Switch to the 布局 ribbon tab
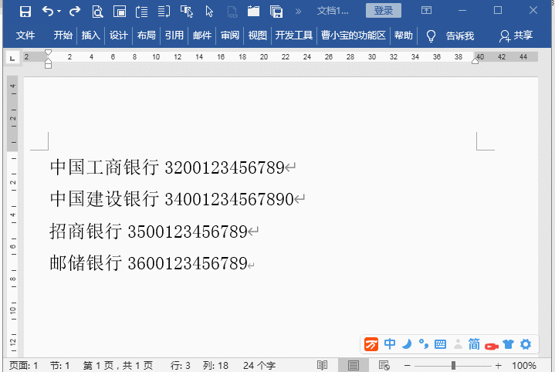The width and height of the screenshot is (555, 372). (x=146, y=36)
